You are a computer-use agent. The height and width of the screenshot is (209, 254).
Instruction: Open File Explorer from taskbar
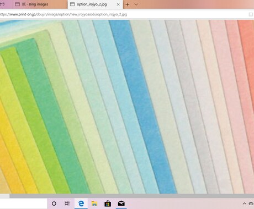tap(94, 204)
